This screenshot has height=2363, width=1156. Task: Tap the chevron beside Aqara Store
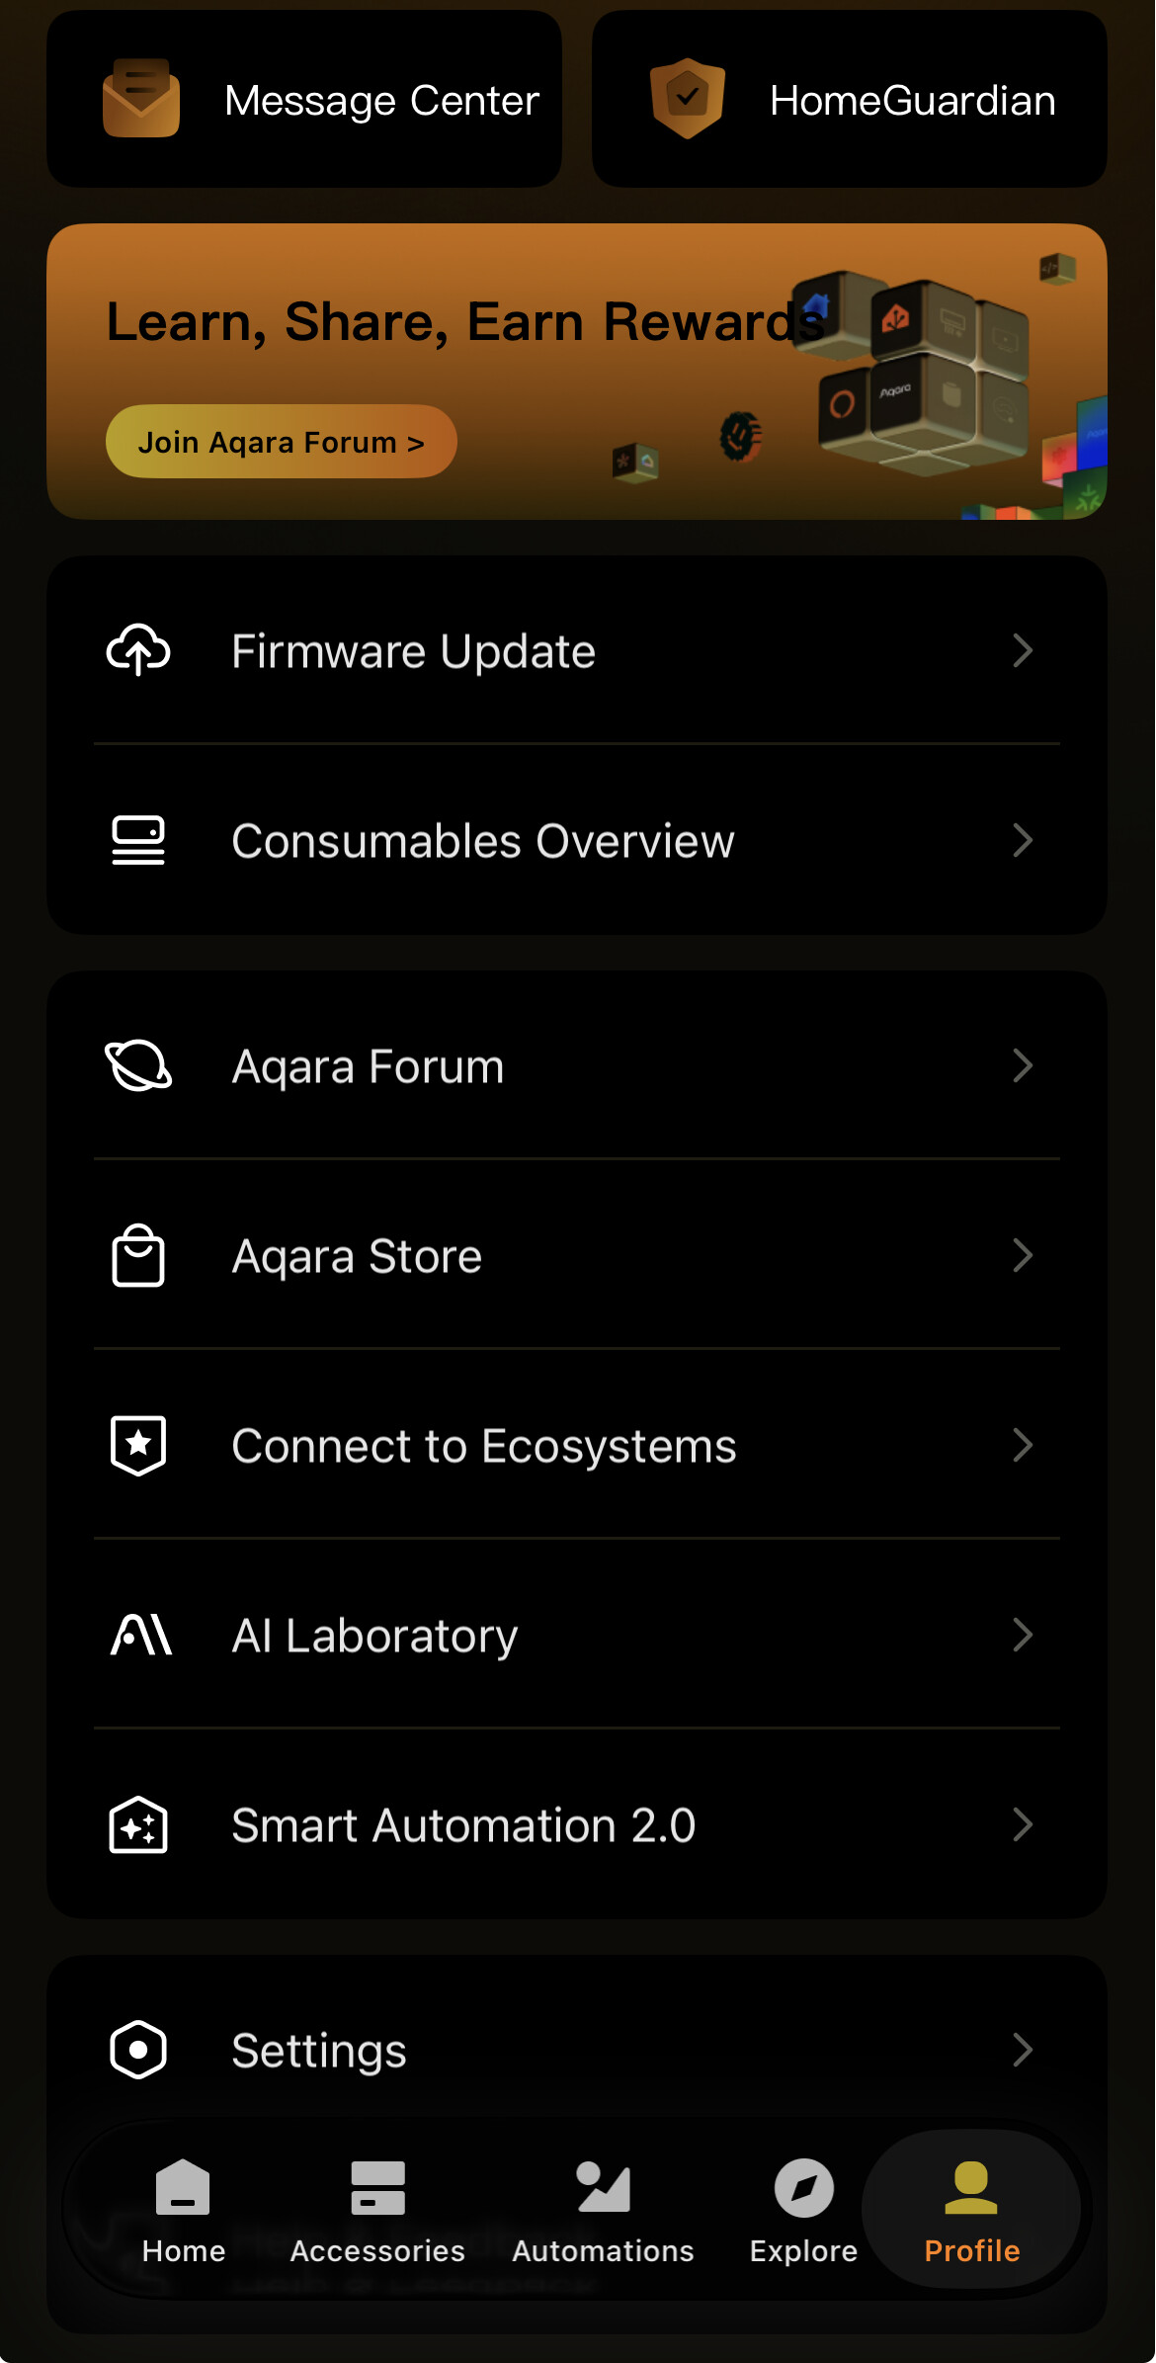[x=1023, y=1256]
